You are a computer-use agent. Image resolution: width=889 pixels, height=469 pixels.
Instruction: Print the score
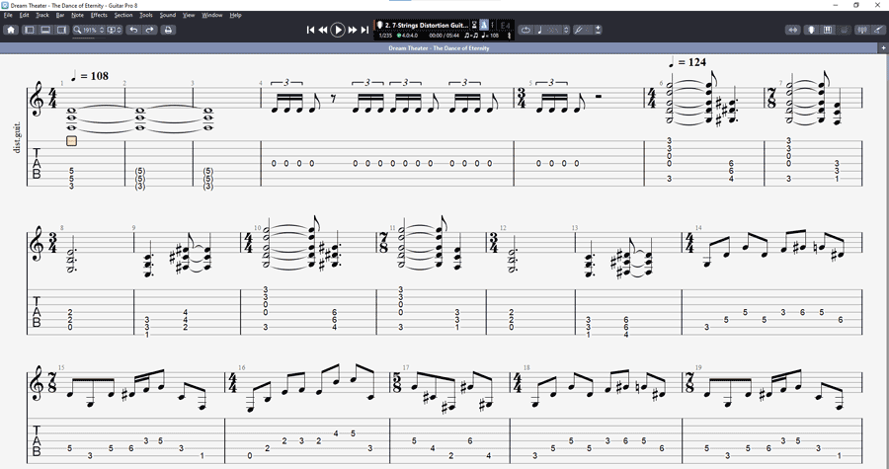point(168,30)
